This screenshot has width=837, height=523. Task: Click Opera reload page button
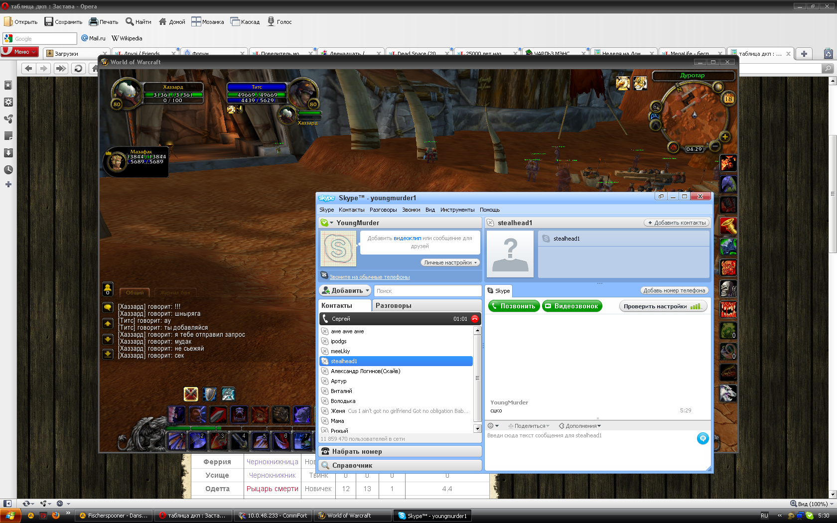(78, 68)
